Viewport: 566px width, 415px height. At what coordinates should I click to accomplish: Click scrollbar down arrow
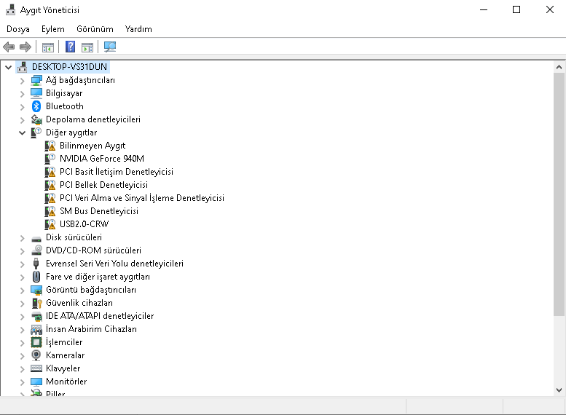559,390
